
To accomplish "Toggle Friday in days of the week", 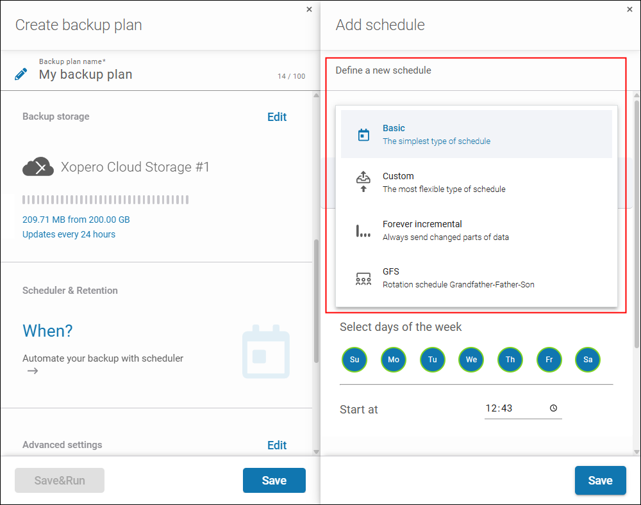I will coord(549,360).
